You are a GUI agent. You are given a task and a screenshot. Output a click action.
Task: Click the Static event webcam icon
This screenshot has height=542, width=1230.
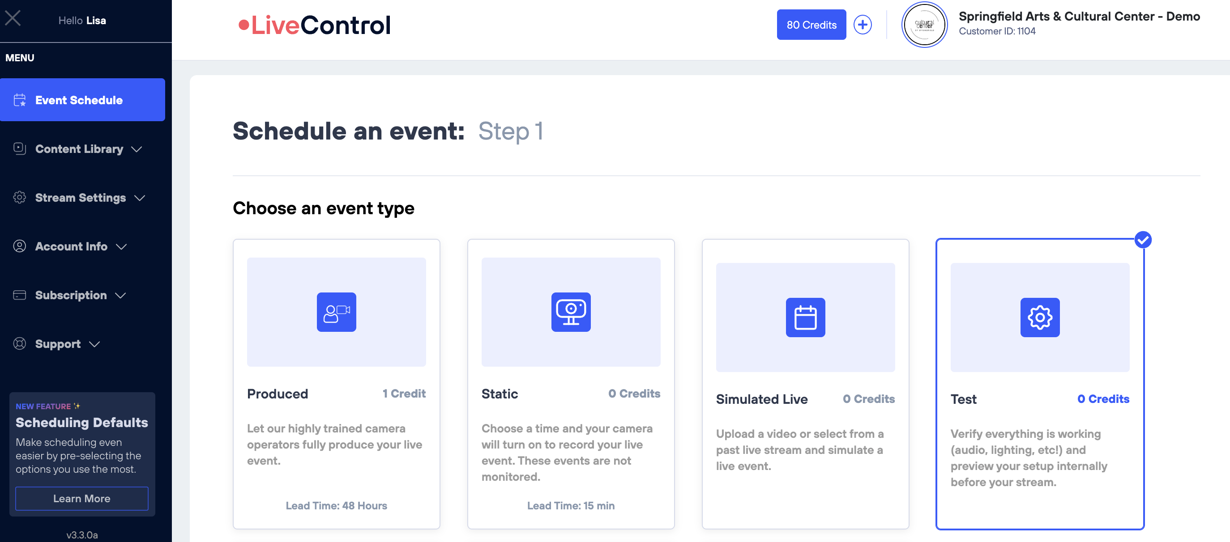click(x=571, y=312)
